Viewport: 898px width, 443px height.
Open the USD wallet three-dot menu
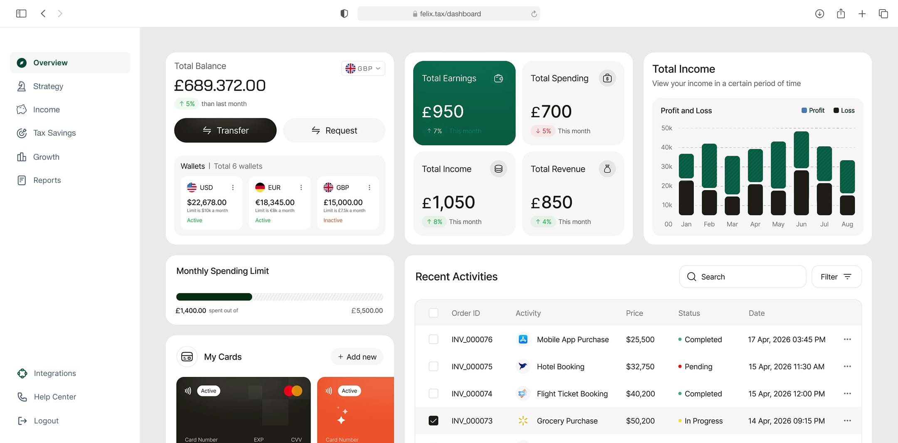click(233, 188)
